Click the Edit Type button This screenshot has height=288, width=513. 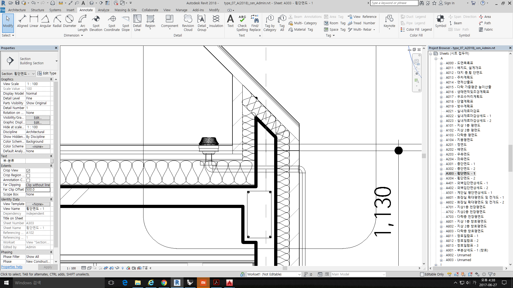pyautogui.click(x=47, y=73)
